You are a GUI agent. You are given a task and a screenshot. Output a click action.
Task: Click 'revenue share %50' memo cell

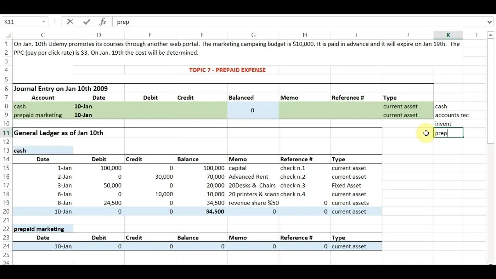[x=253, y=203]
